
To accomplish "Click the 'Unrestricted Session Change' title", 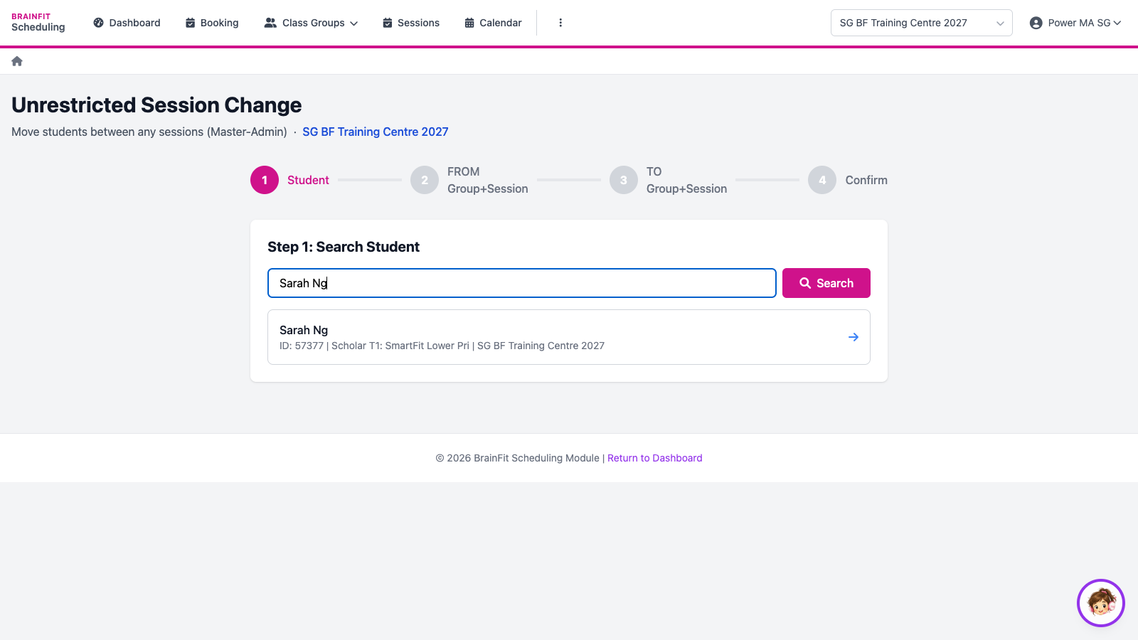I will (x=156, y=105).
